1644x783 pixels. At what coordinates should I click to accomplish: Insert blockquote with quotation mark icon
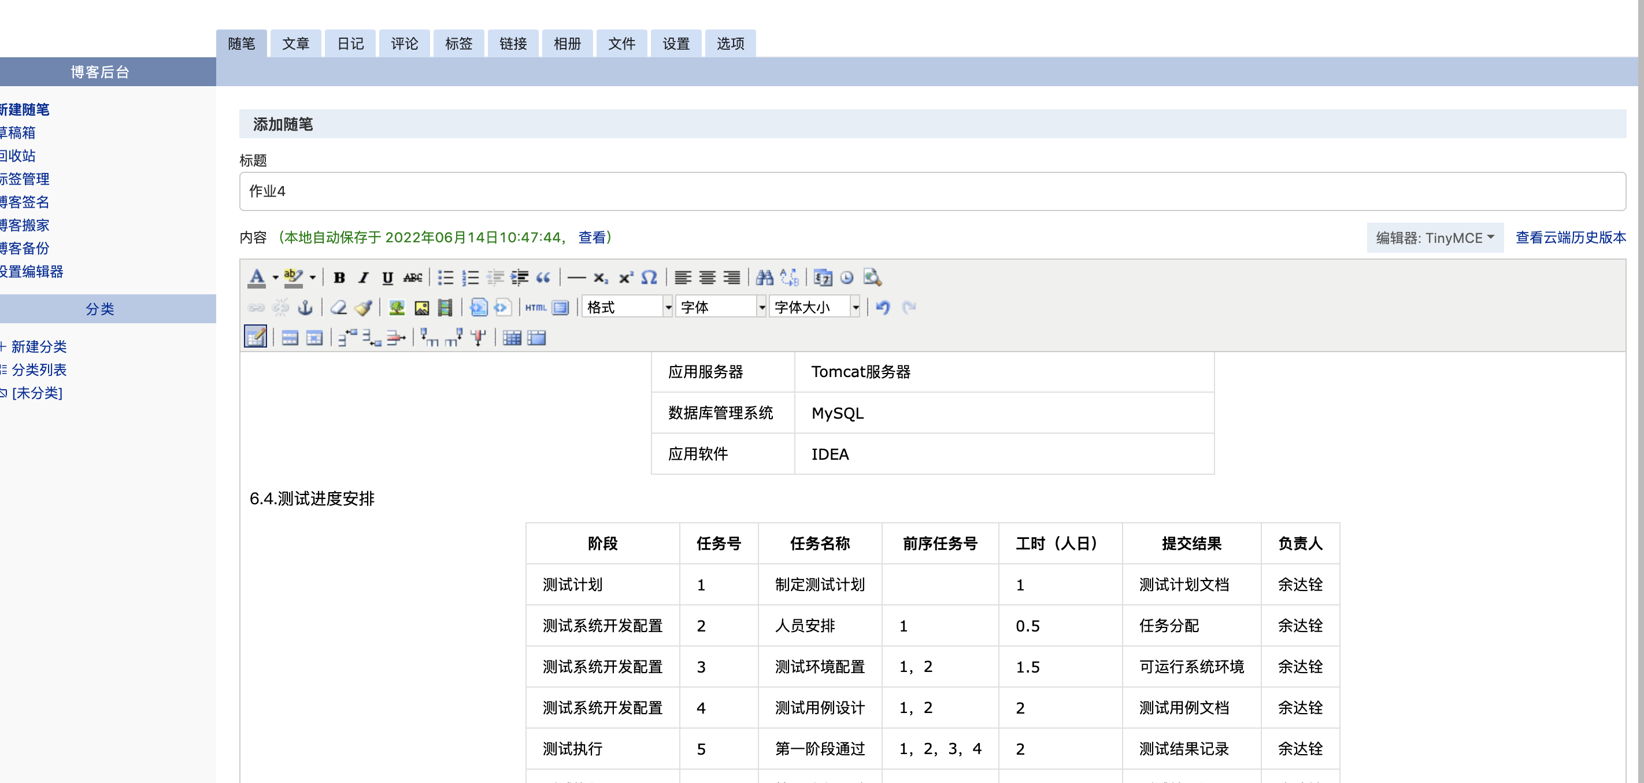tap(543, 277)
